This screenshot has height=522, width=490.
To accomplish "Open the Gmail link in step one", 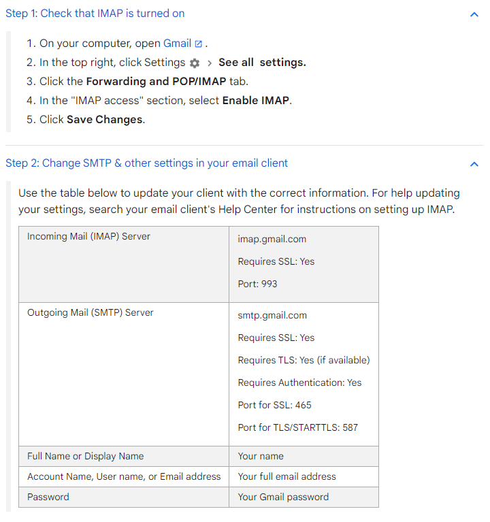I will point(177,44).
